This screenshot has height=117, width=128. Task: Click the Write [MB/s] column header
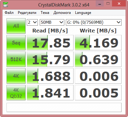98,31
